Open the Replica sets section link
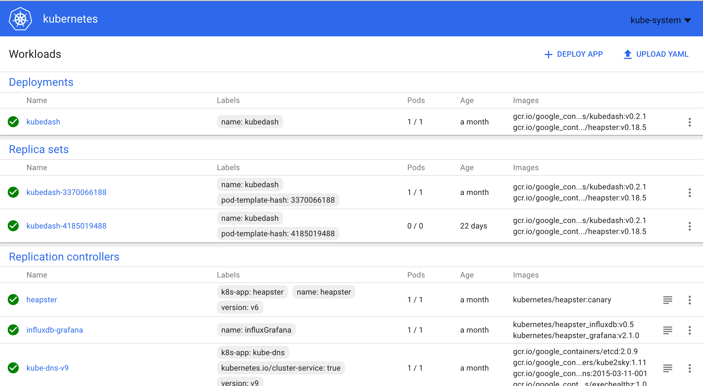The image size is (703, 386). 39,149
